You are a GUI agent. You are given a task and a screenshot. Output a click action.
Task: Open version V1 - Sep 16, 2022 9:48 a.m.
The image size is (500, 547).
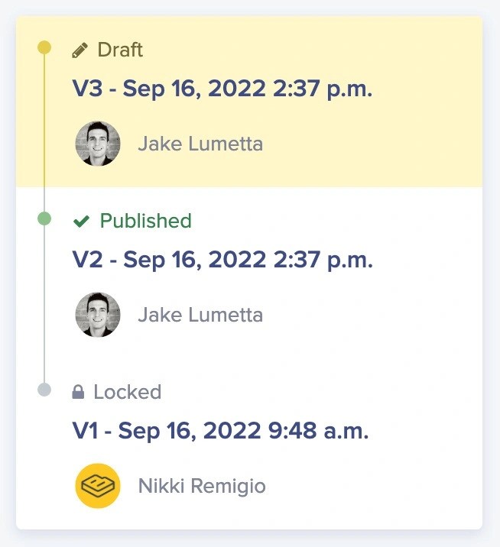220,431
